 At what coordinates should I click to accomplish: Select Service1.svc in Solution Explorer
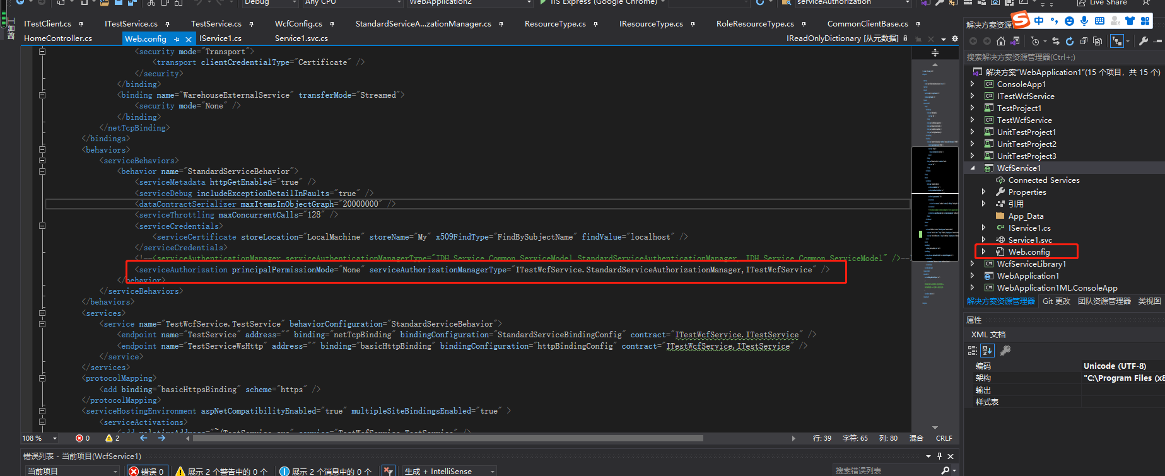[x=1029, y=240]
